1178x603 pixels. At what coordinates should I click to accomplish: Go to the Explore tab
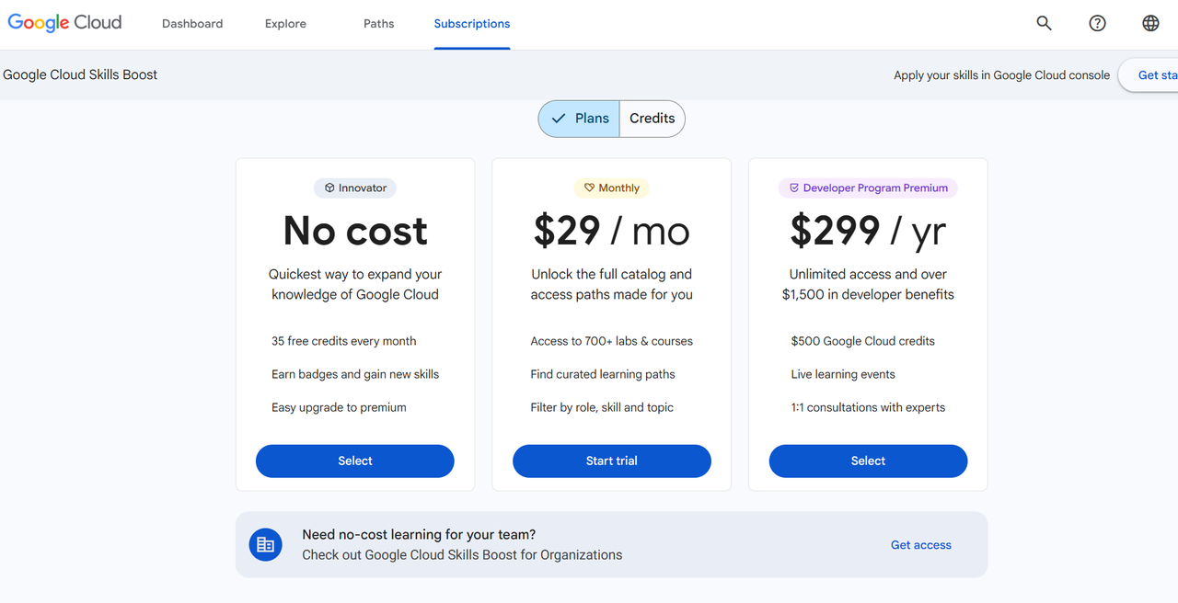point(285,24)
